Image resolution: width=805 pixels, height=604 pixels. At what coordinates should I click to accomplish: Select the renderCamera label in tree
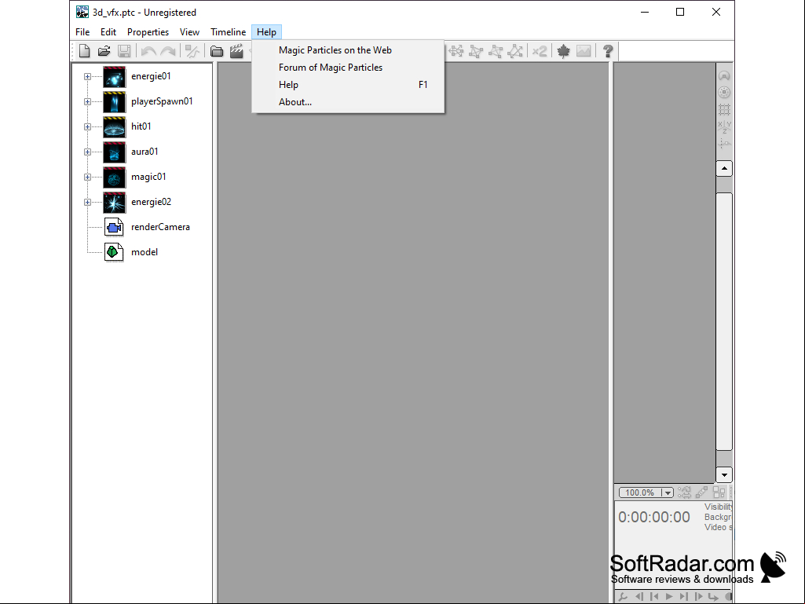(160, 227)
